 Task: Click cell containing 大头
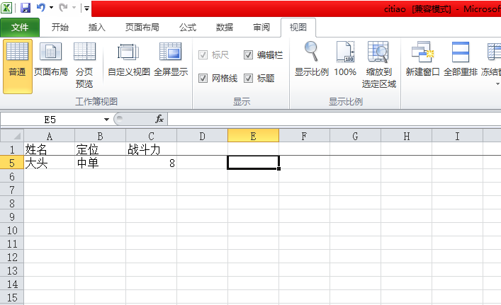49,163
